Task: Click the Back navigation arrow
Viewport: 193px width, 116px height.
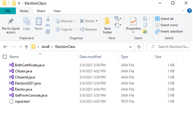Action: (x=5, y=47)
